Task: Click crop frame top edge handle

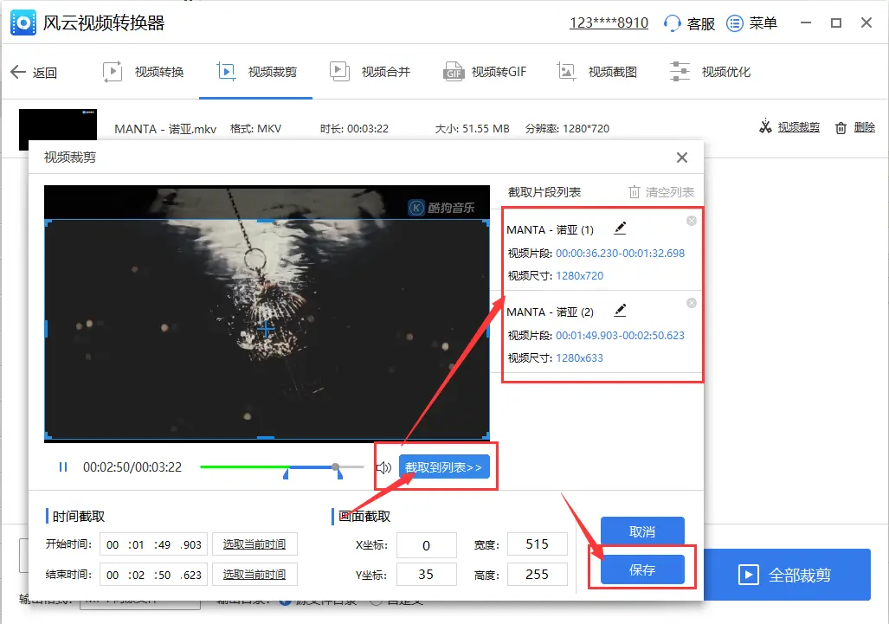Action: [x=266, y=221]
